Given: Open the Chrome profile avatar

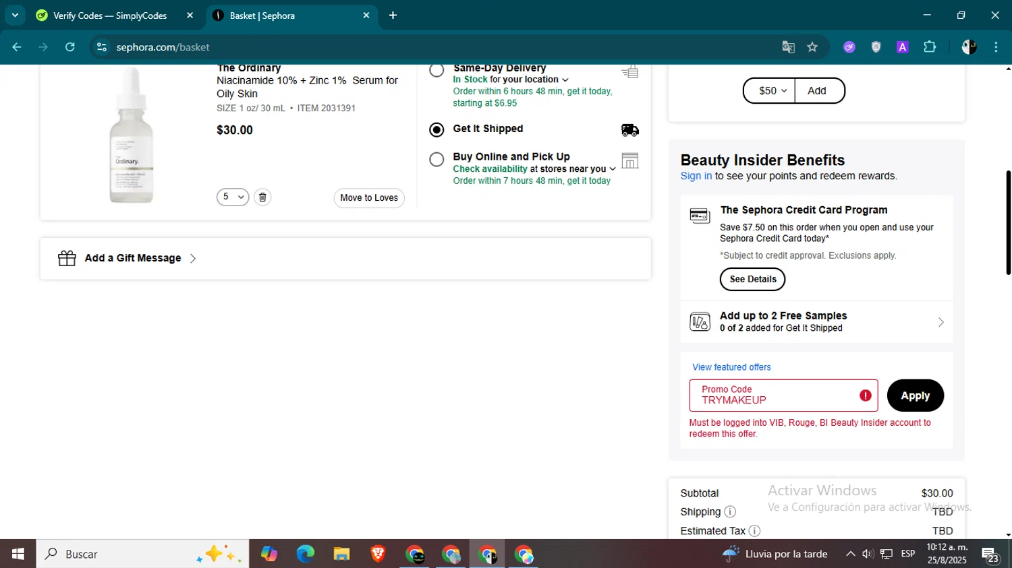Looking at the screenshot, I should click(969, 47).
